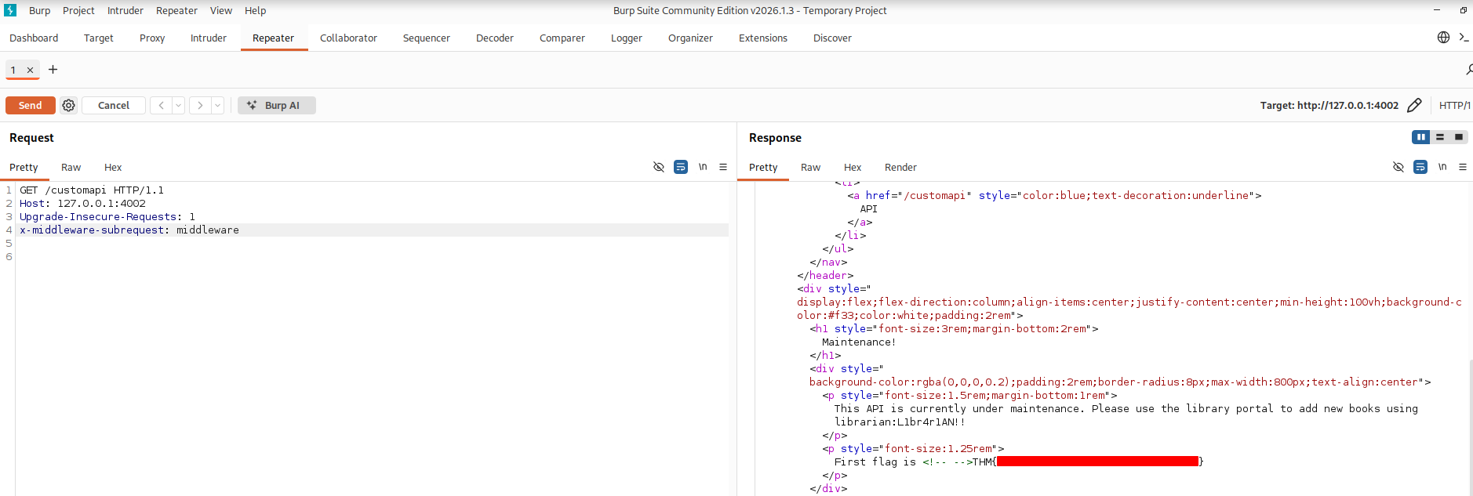The width and height of the screenshot is (1473, 496).
Task: Switch to the Decoder tab
Action: 495,38
